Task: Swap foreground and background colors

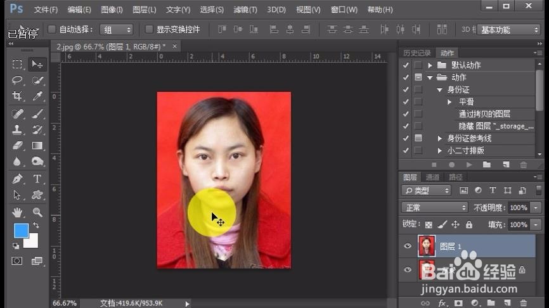Action: [x=36, y=225]
